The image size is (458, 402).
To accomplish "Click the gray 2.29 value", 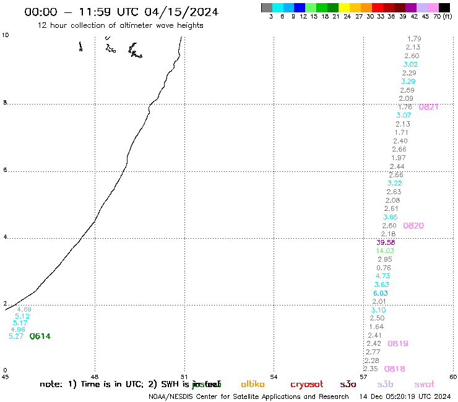I will pos(409,73).
